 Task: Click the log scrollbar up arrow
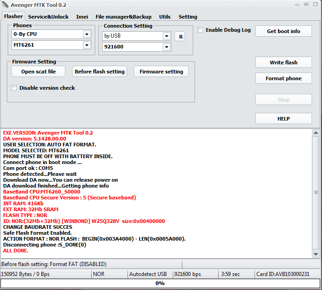pos(316,133)
